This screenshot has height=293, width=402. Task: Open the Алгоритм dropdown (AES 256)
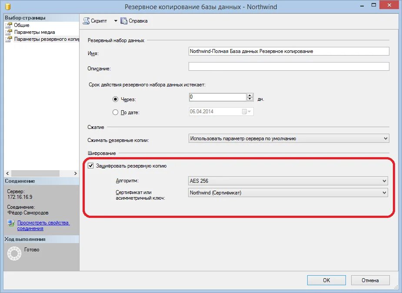point(288,181)
